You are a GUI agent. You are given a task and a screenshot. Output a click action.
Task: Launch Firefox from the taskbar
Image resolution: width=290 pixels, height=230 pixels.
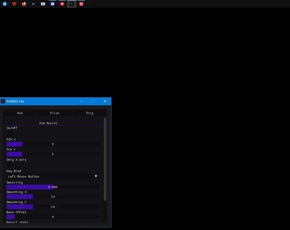(24, 4)
